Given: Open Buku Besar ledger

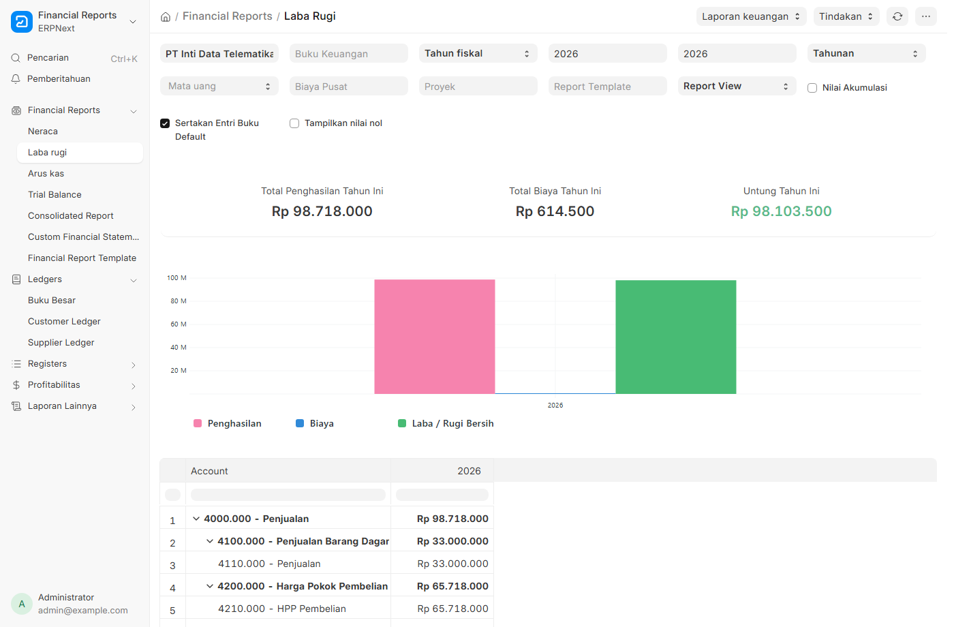Looking at the screenshot, I should [80, 301].
